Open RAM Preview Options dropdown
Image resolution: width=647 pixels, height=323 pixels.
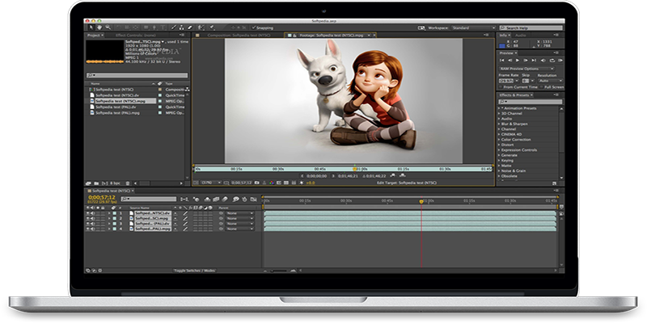coord(526,69)
